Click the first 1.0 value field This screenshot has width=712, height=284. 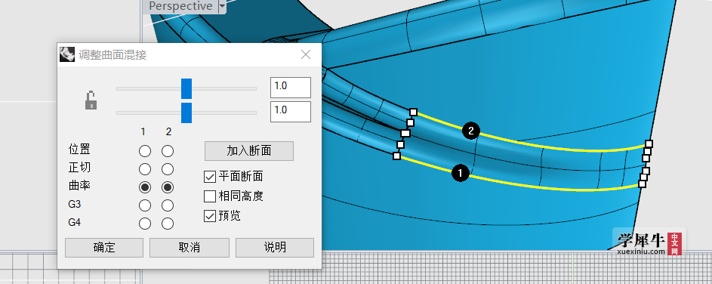[291, 88]
